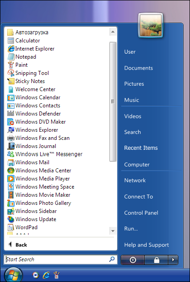Image resolution: width=190 pixels, height=282 pixels.
Task: Launch WordPad icon
Action: 11,227
